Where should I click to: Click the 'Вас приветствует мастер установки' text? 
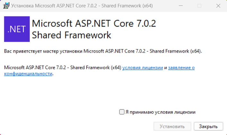pos(43,51)
